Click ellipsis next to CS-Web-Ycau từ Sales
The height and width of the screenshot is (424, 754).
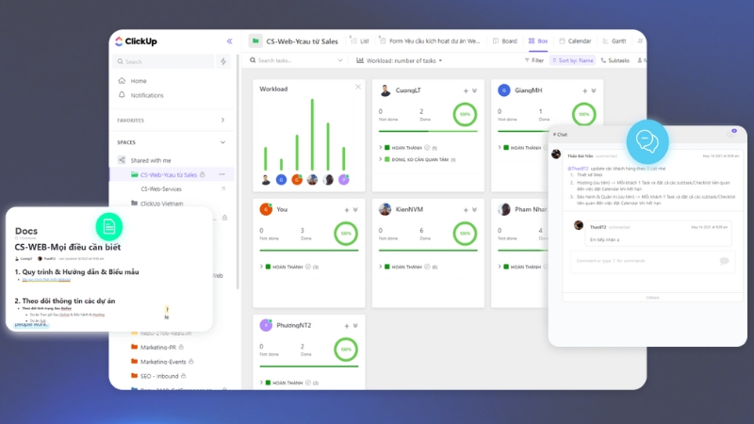222,174
